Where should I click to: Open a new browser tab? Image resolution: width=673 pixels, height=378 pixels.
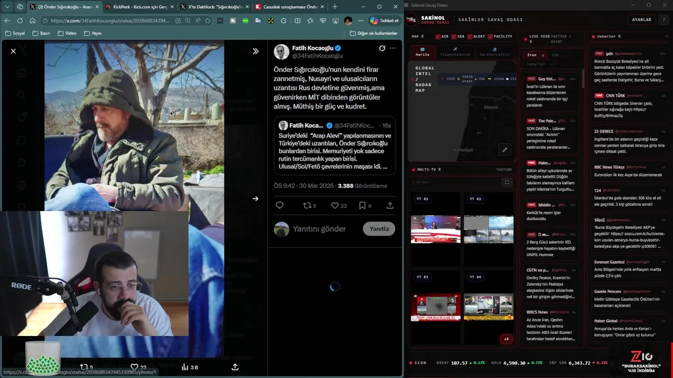pos(335,7)
